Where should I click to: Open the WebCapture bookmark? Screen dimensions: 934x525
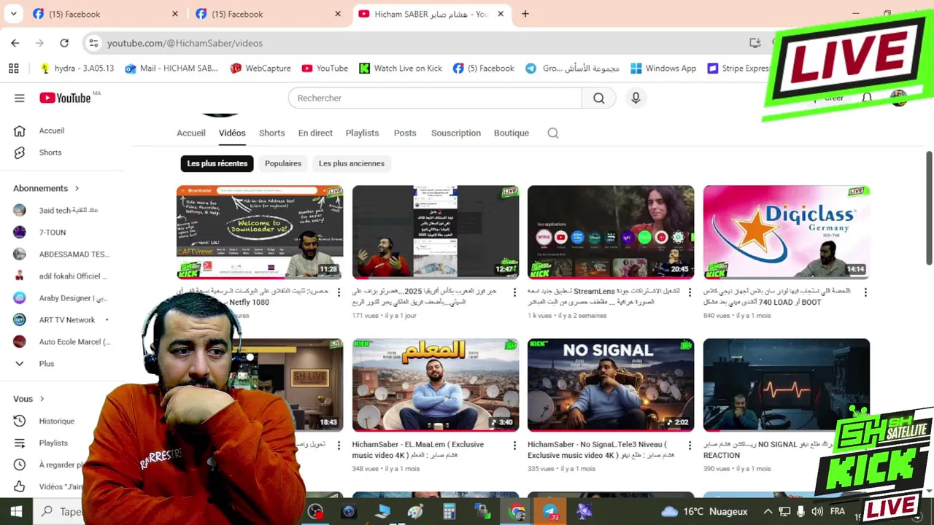point(260,68)
